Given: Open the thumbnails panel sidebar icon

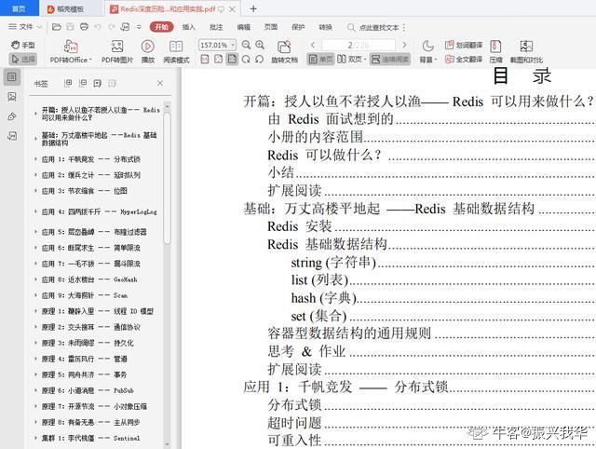Looking at the screenshot, I should pyautogui.click(x=12, y=97).
